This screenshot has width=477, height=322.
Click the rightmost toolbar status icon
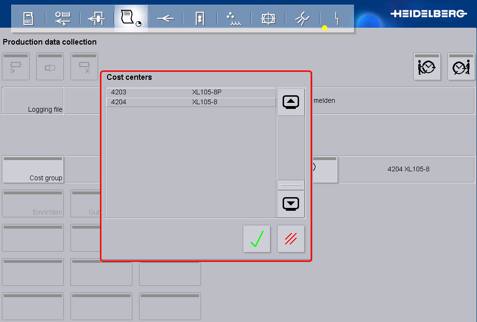(x=336, y=17)
